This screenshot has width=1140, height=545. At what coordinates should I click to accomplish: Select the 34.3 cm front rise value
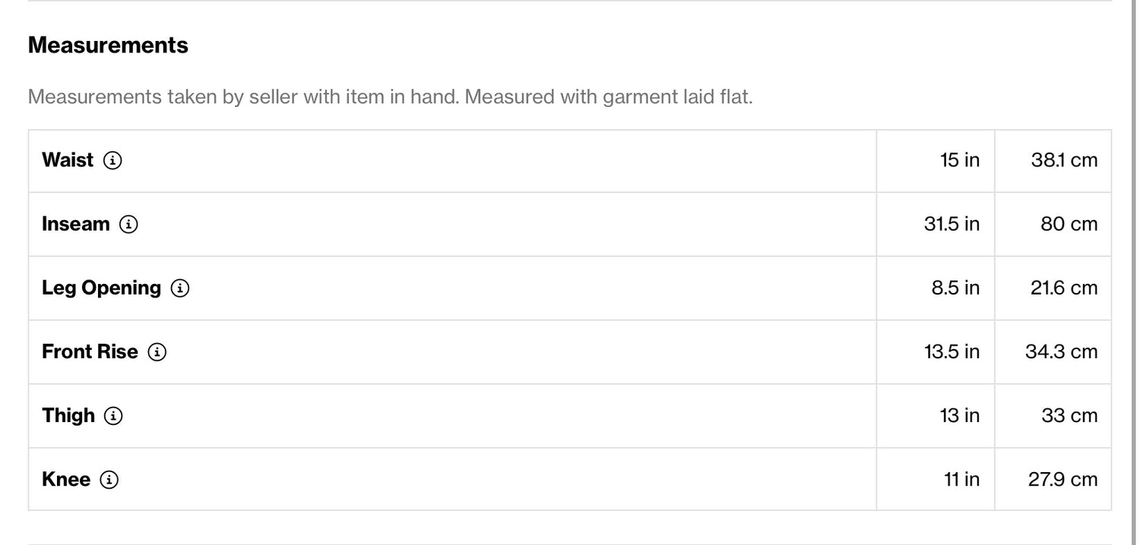coord(1061,351)
